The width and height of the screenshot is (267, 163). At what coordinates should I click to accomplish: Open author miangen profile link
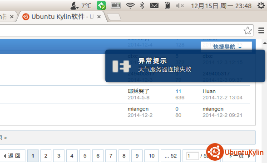coord(138,109)
